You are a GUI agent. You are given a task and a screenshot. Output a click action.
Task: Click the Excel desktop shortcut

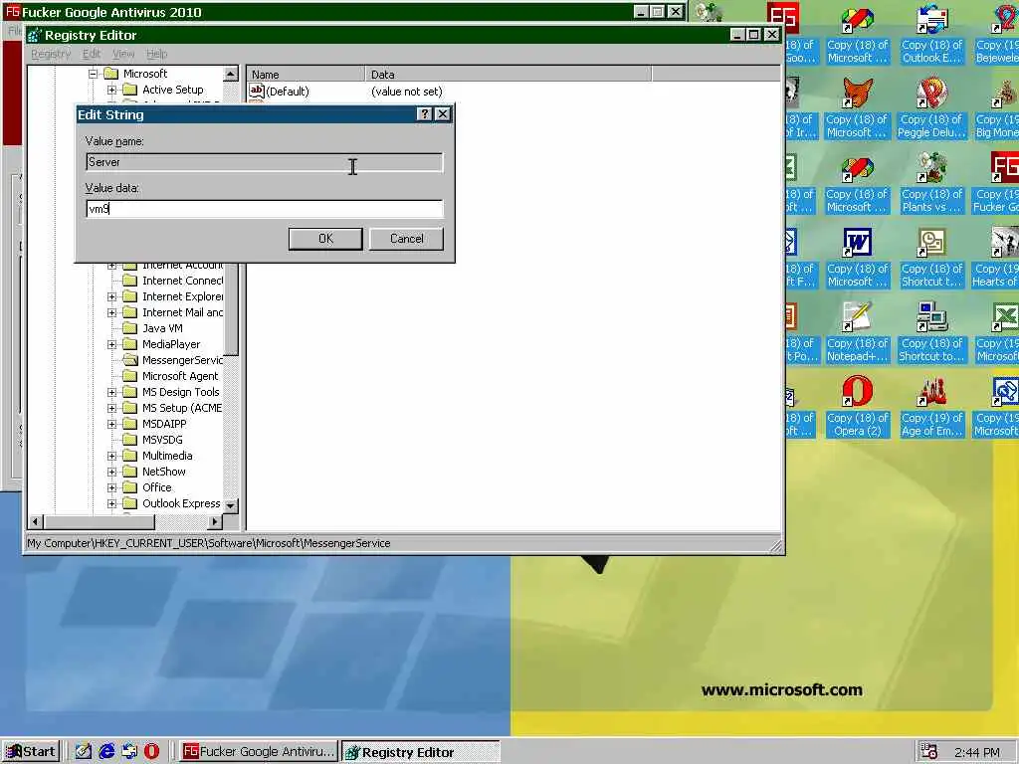coord(997,333)
